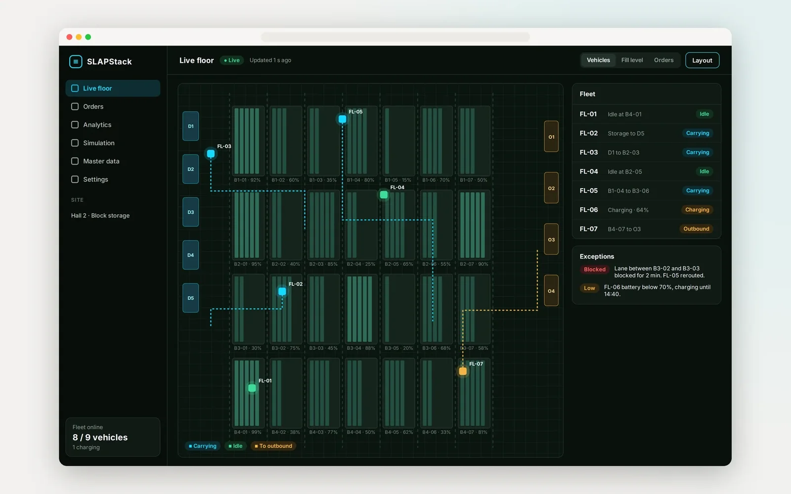Click the Live floor sidebar icon
The width and height of the screenshot is (791, 494).
point(75,88)
